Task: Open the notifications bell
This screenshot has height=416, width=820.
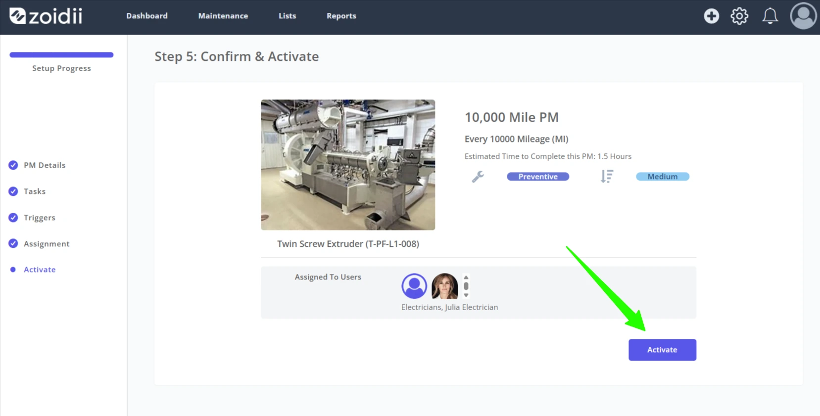Action: [x=770, y=16]
